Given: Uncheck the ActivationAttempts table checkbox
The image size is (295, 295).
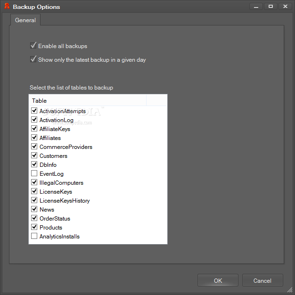Looking at the screenshot, I should pyautogui.click(x=34, y=111).
